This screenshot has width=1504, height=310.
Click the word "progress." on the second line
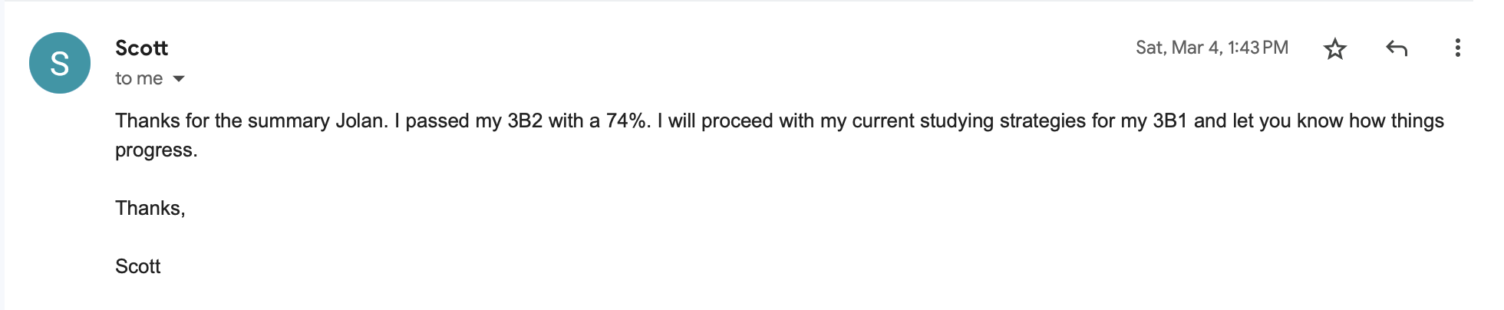pos(157,150)
